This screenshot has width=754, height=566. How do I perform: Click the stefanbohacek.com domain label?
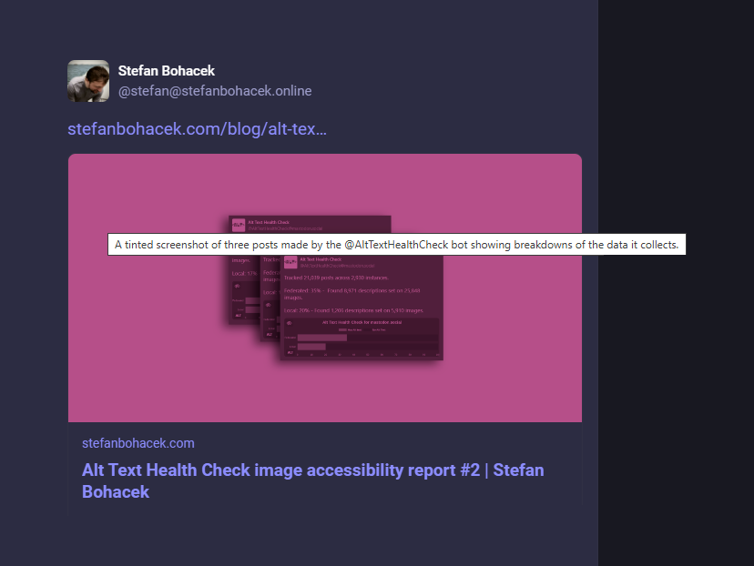tap(138, 443)
